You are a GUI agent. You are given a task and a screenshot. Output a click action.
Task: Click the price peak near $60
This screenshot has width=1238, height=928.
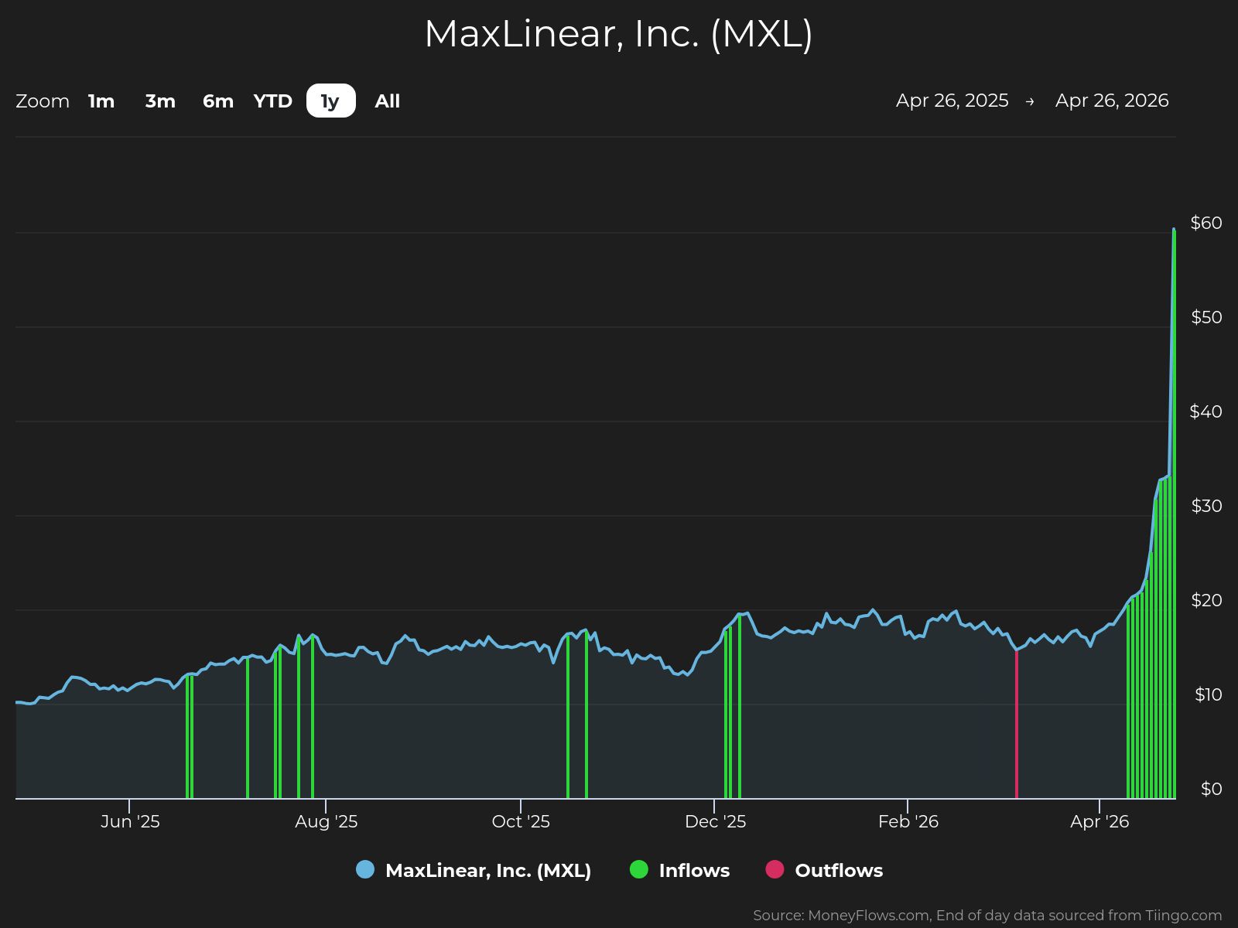1174,230
